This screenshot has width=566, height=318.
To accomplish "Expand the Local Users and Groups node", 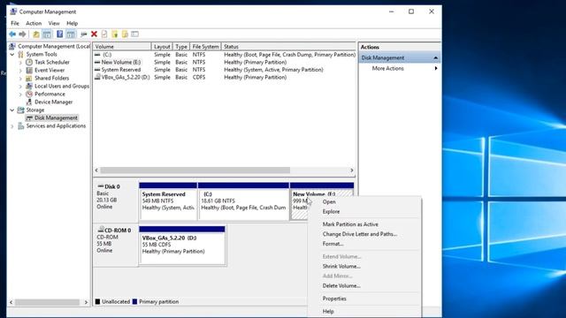I will coord(20,86).
